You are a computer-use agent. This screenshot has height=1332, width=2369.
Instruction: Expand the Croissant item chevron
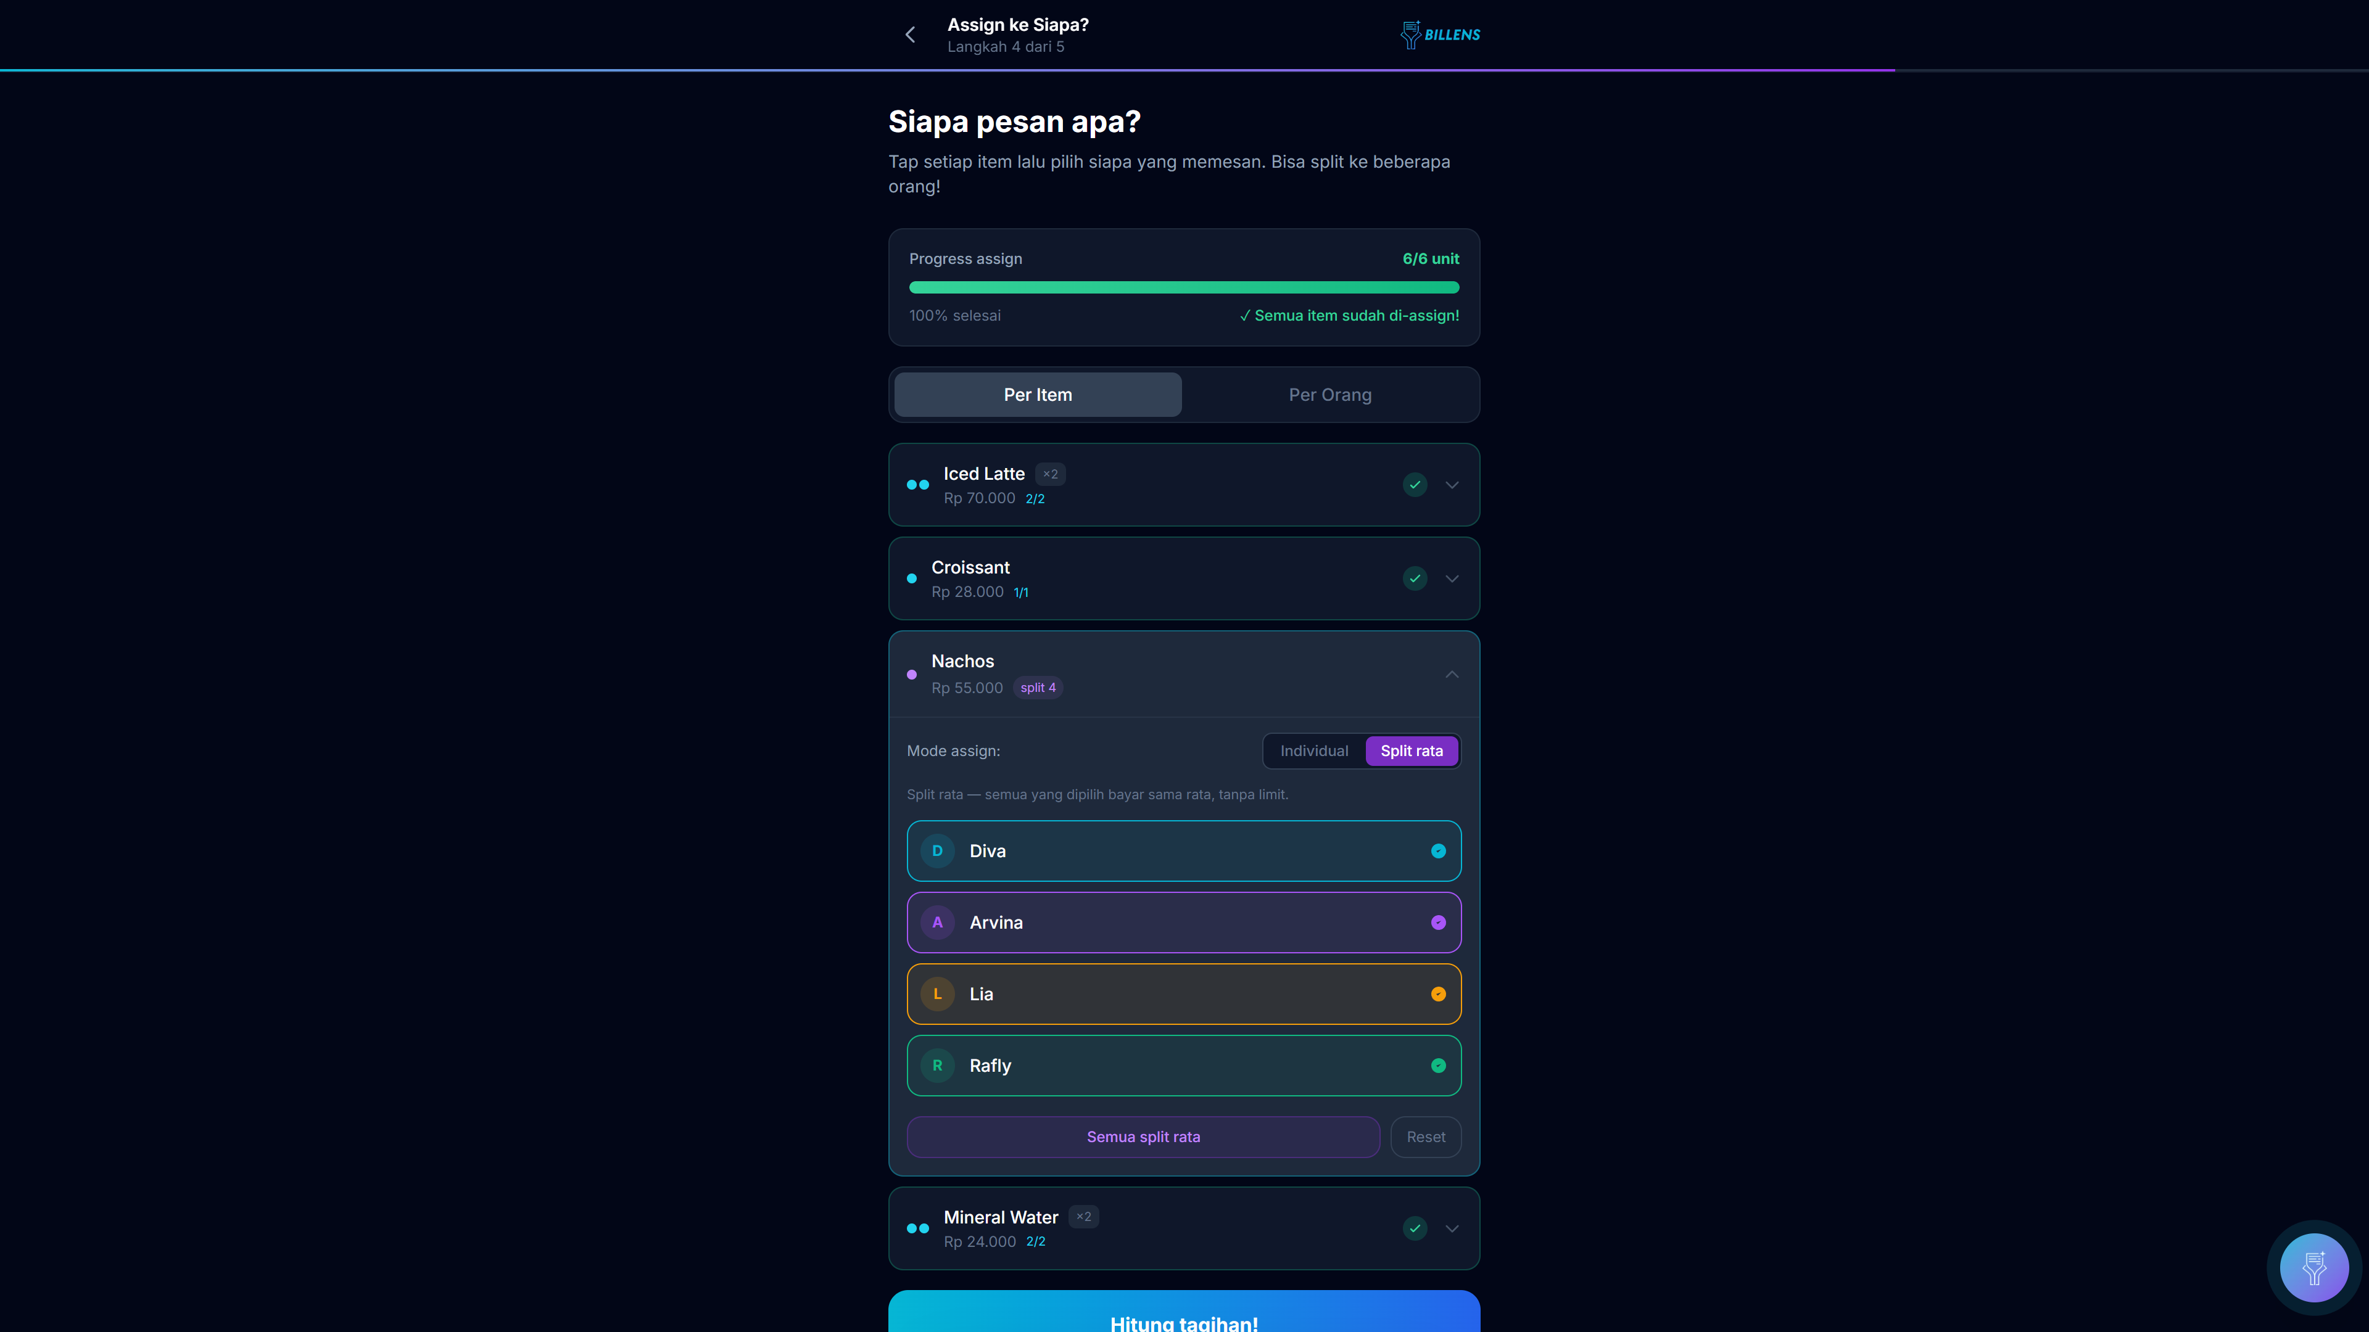1451,578
